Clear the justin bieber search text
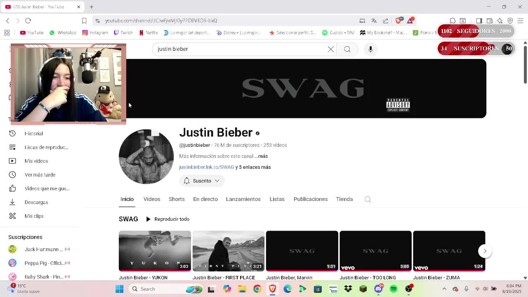Viewport: 528px width, 297px height. [331, 49]
